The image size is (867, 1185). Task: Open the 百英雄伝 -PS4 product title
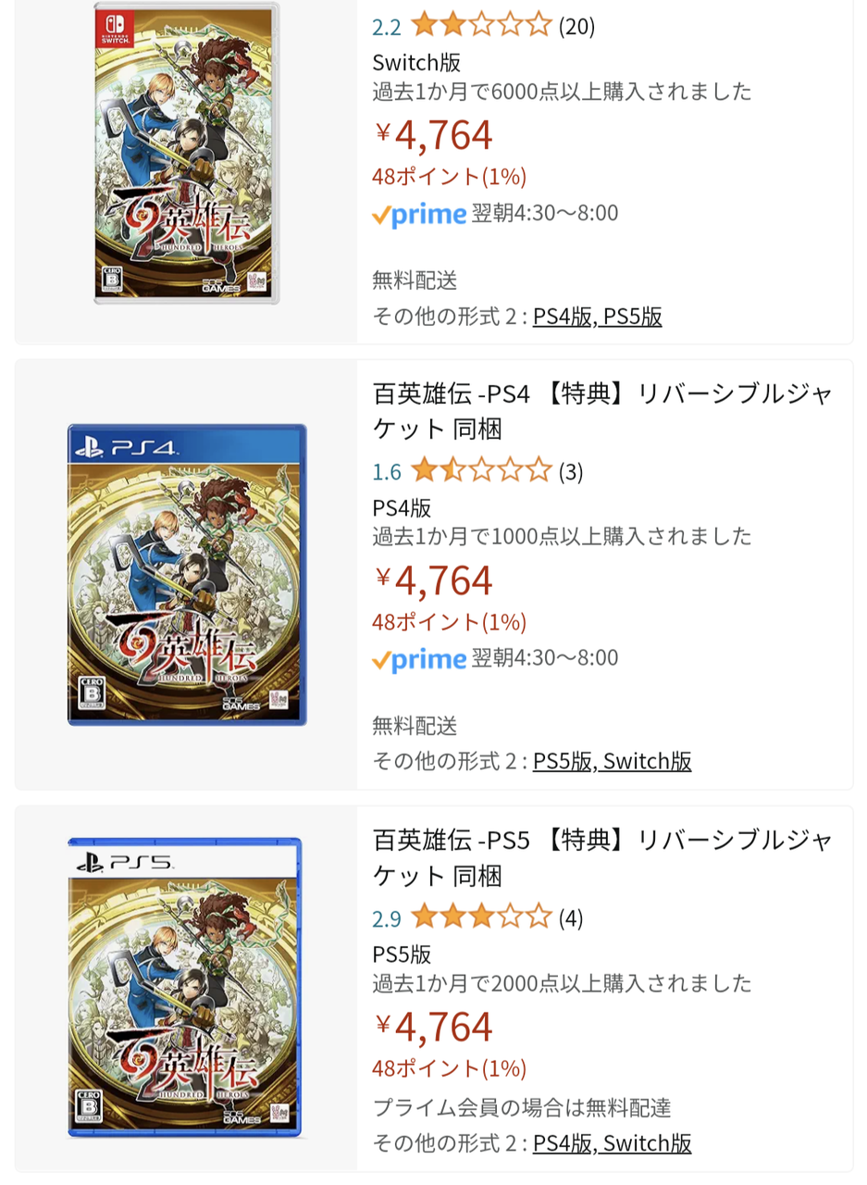tap(602, 411)
